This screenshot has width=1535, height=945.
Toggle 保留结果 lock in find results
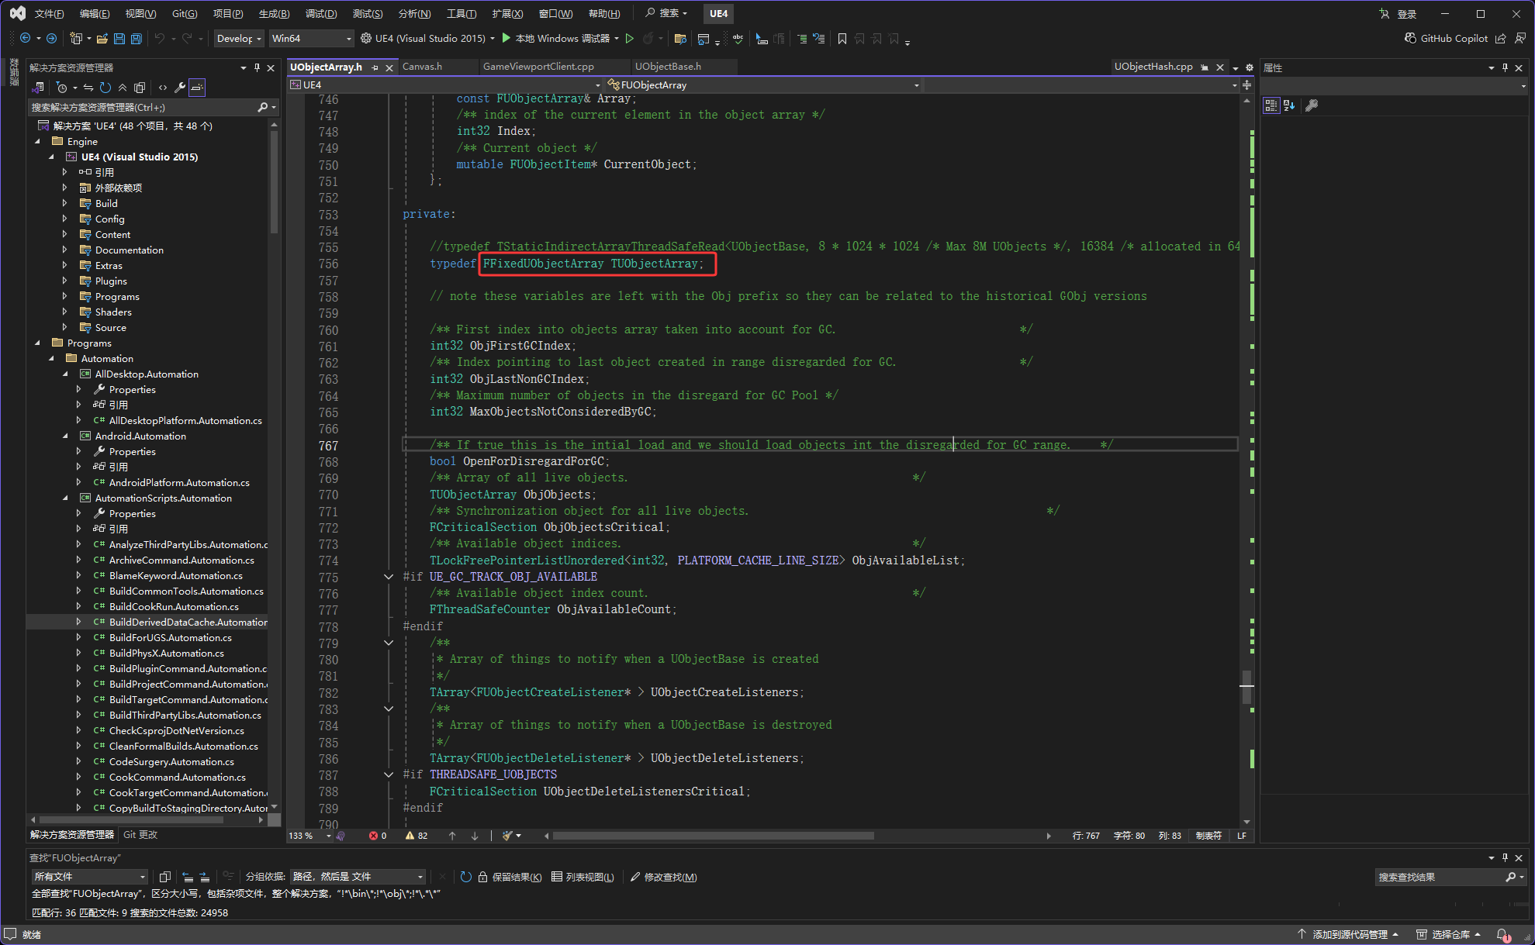click(483, 877)
